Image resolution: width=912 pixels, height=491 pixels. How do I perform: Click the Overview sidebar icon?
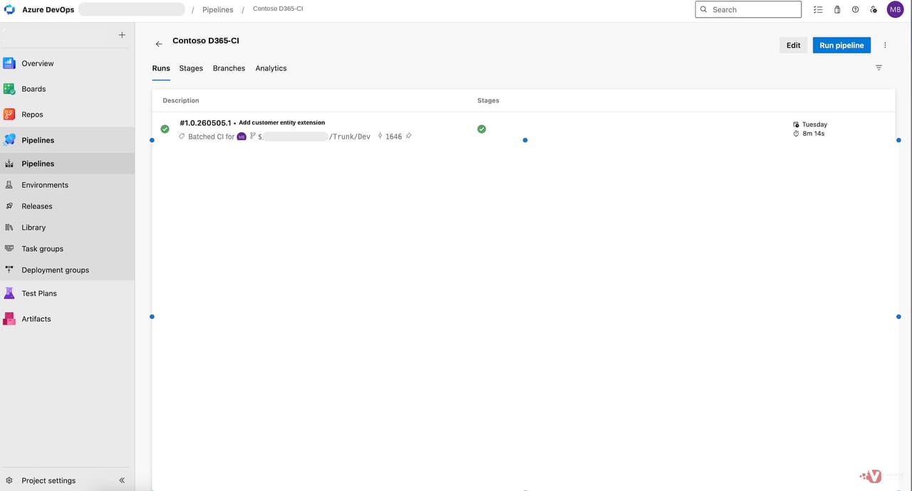9,63
